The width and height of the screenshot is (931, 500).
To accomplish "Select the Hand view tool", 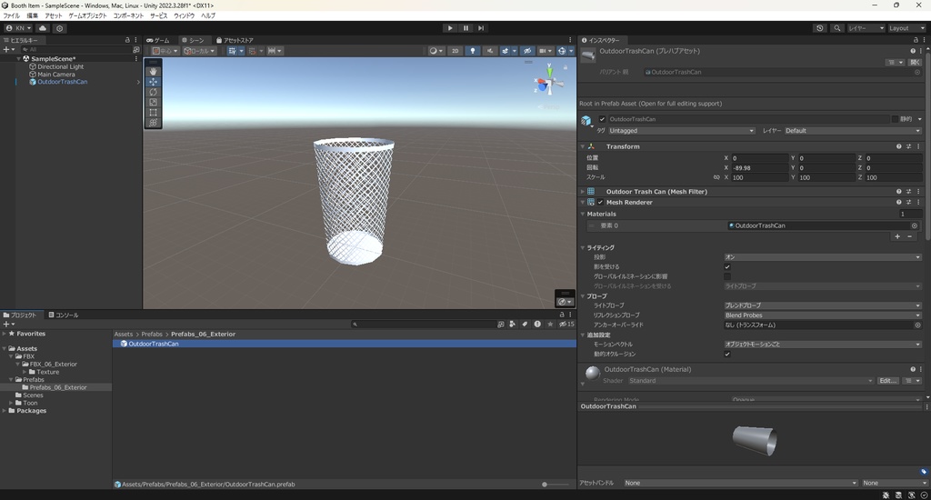I will pyautogui.click(x=153, y=71).
